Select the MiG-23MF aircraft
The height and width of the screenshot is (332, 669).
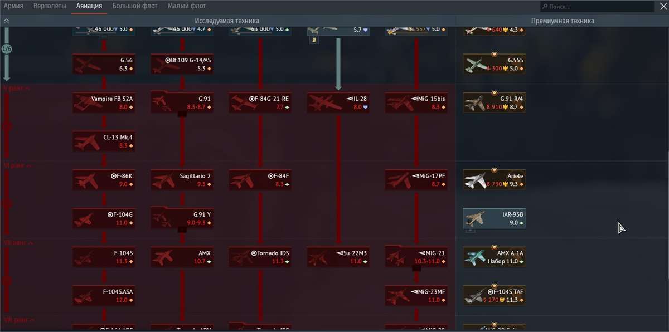[x=416, y=296]
